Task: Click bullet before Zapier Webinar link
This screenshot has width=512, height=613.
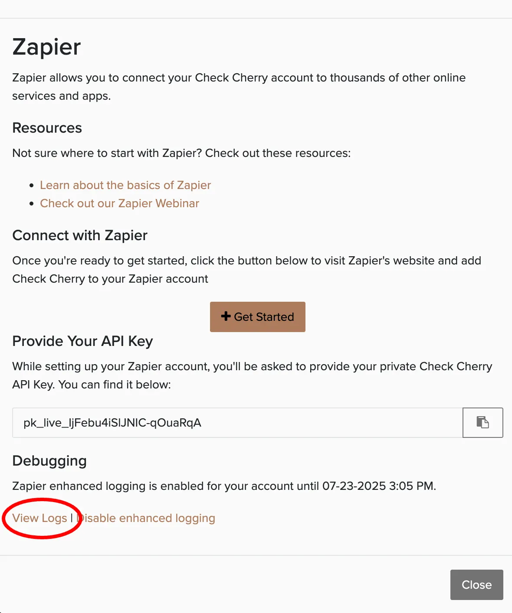Action: [31, 203]
